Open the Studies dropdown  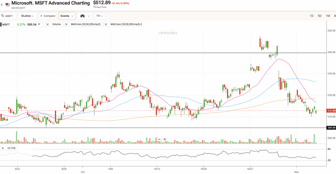[28, 16]
